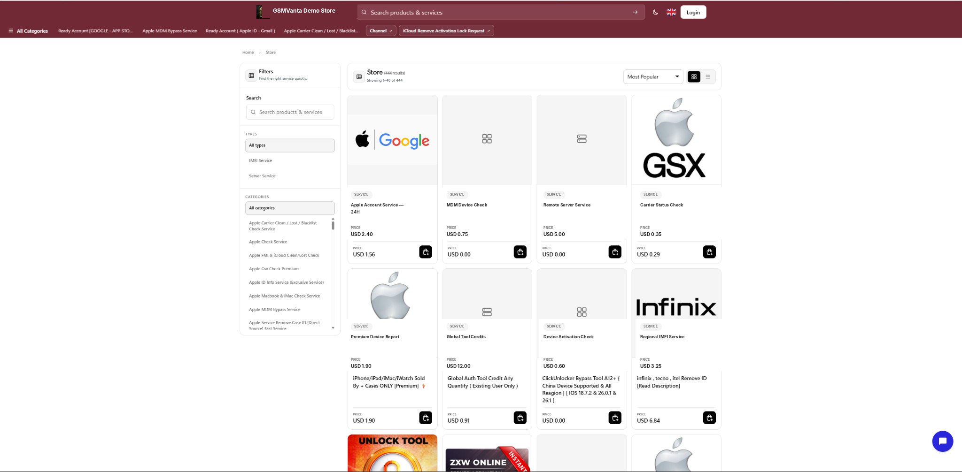Open Apple MDM Bypass Service in top navigation
962x472 pixels.
pos(170,31)
